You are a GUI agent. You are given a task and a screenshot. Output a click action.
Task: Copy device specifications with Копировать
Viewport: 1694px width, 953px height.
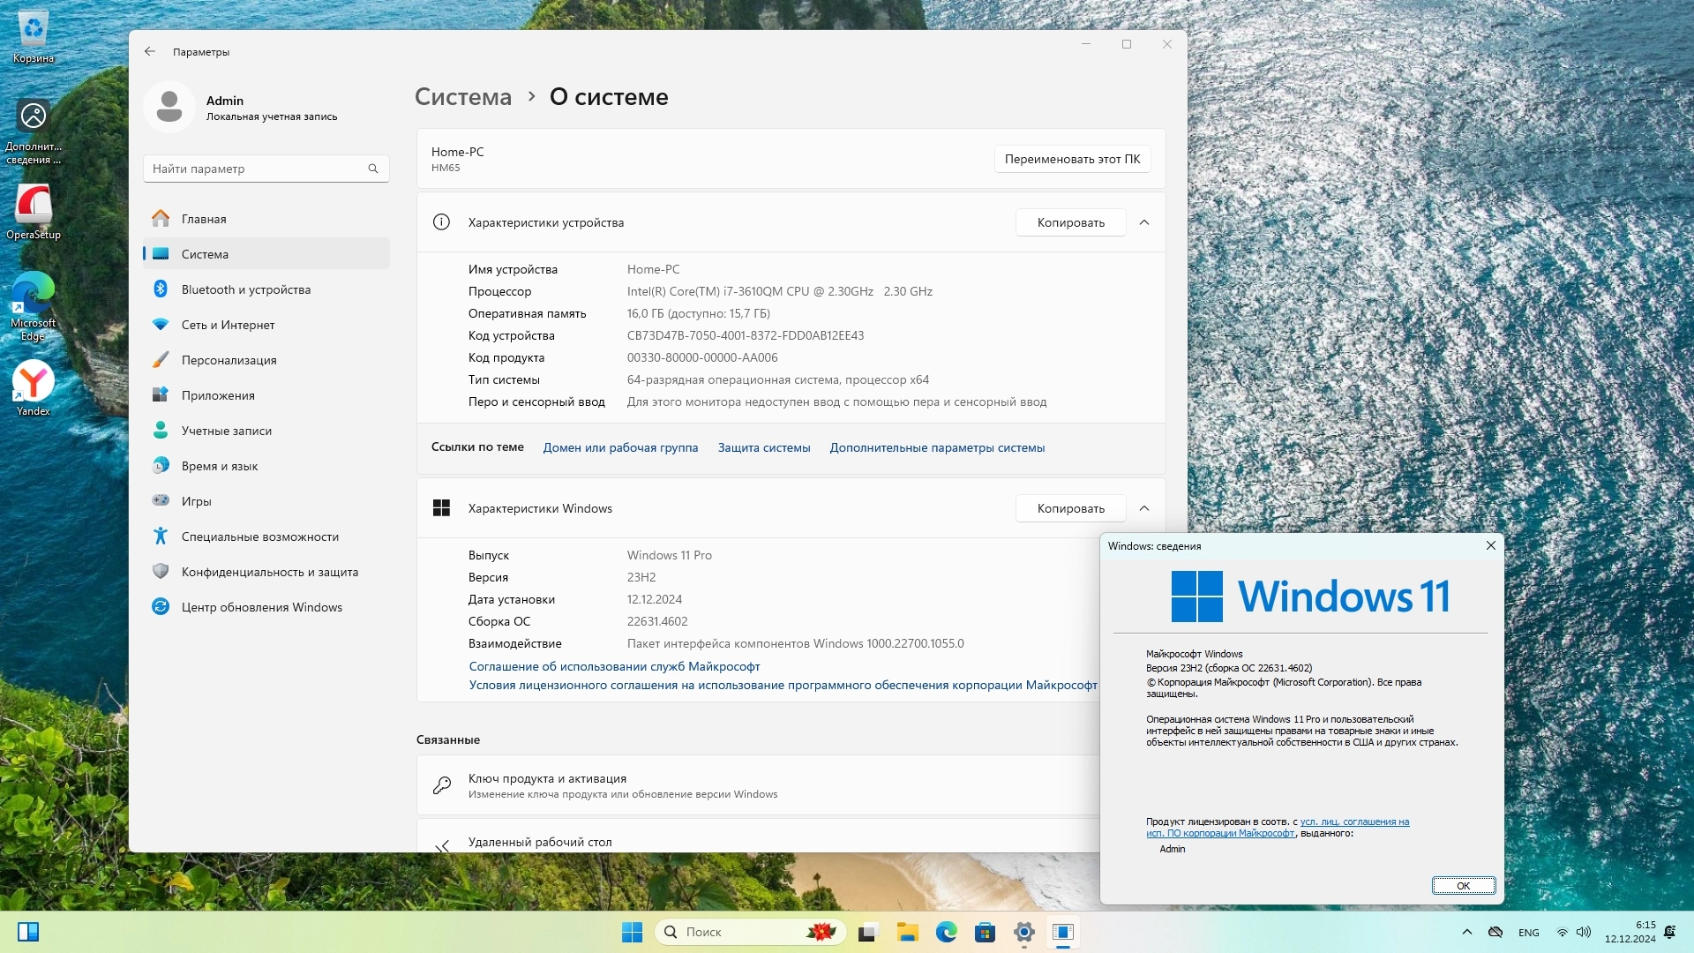1070,222
